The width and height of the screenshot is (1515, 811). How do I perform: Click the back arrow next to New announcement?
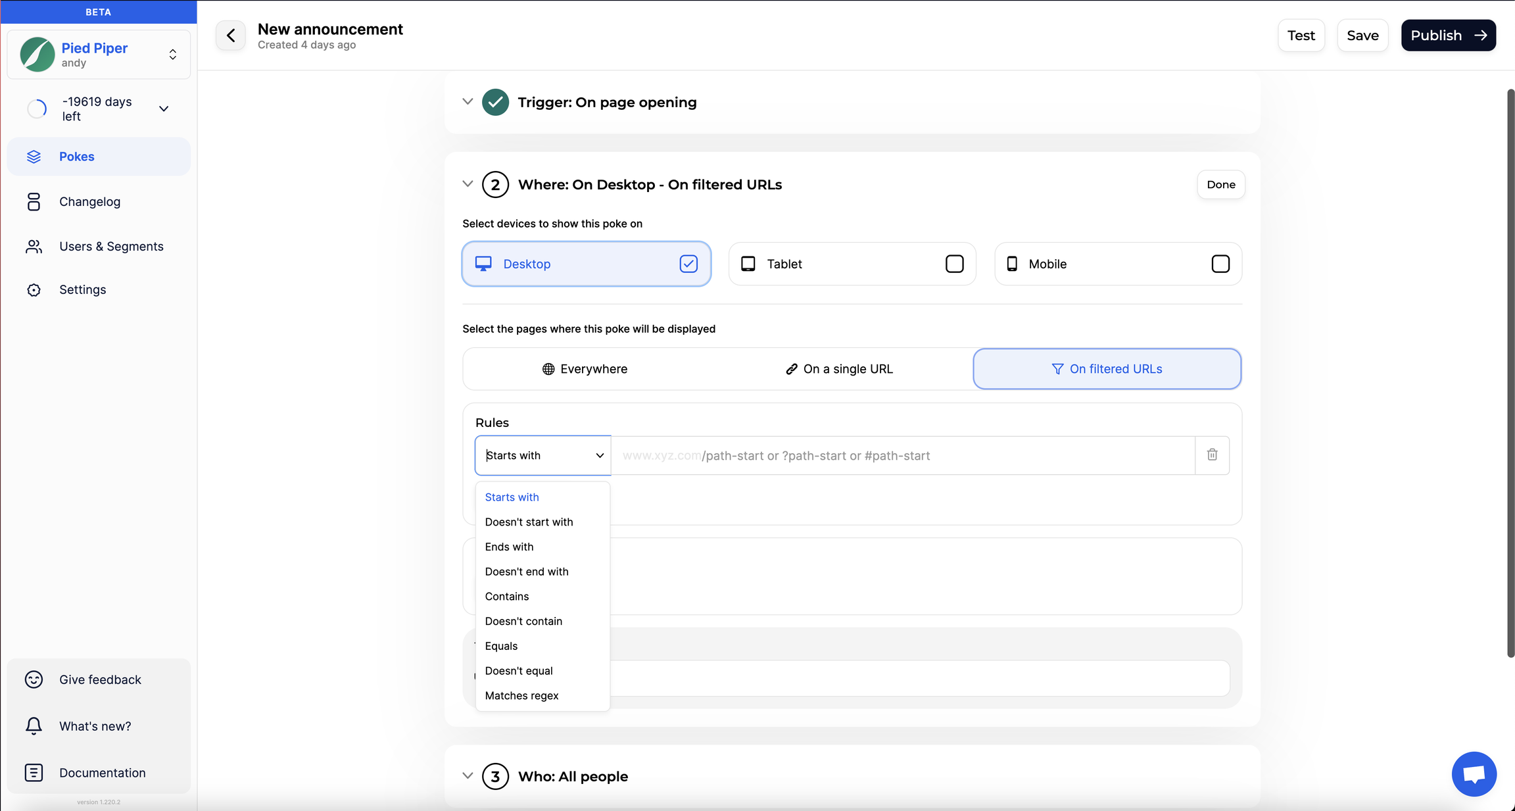[231, 36]
